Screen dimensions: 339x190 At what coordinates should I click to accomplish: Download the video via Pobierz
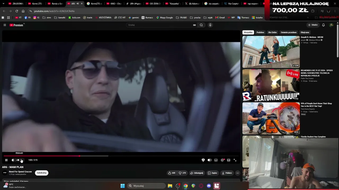point(227,173)
